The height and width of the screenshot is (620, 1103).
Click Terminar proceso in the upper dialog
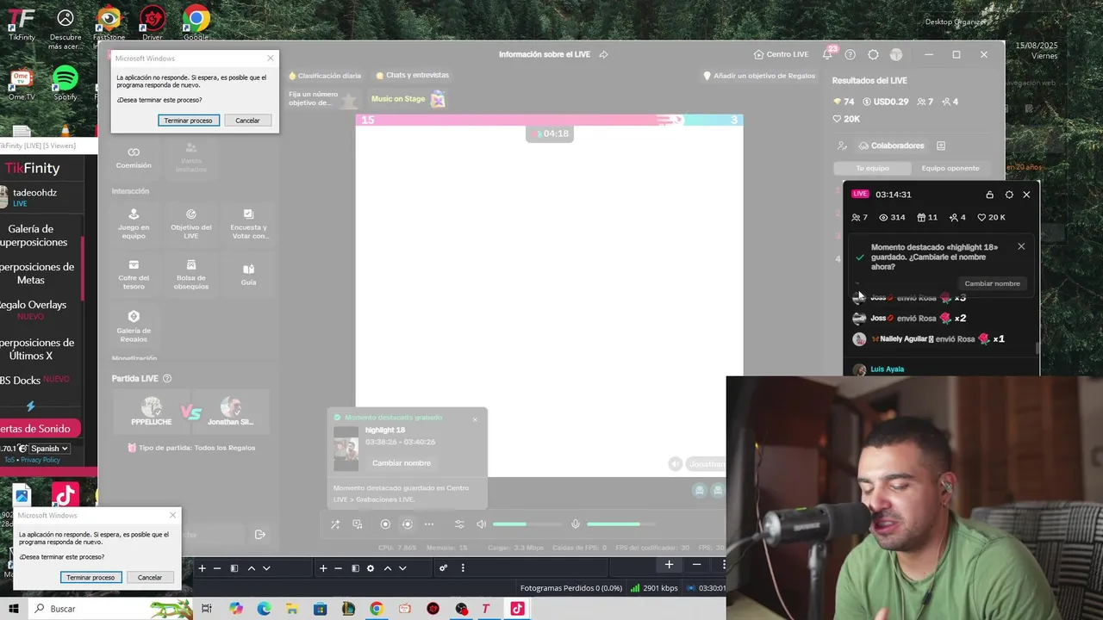tap(188, 121)
